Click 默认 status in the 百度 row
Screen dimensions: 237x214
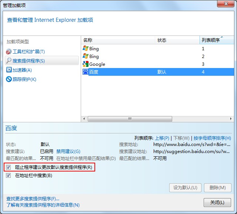pos(162,72)
